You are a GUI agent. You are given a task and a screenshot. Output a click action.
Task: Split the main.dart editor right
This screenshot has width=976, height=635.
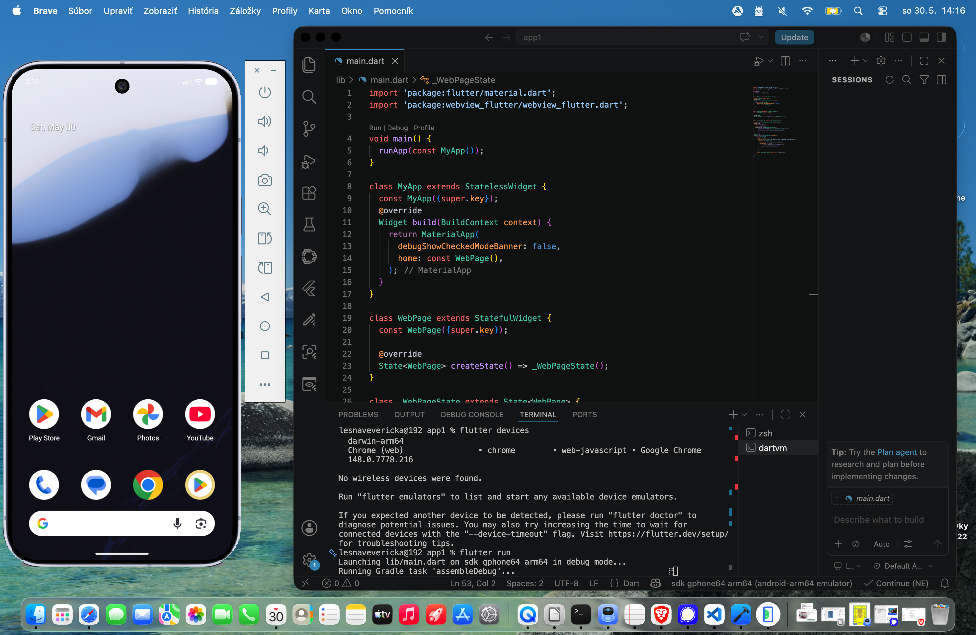pos(785,61)
